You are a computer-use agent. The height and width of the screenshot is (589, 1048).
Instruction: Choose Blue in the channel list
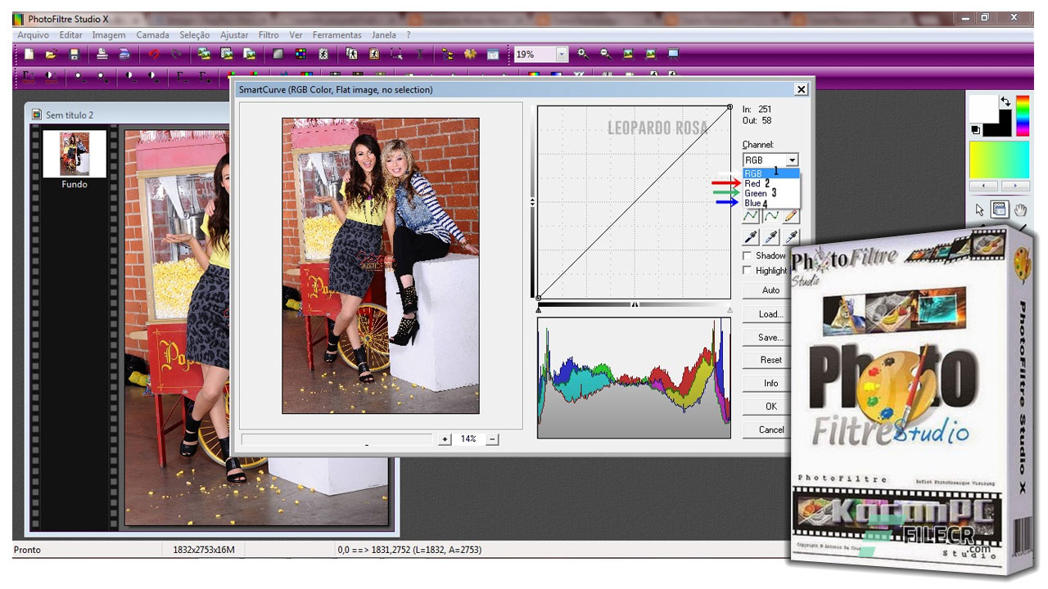pyautogui.click(x=770, y=203)
